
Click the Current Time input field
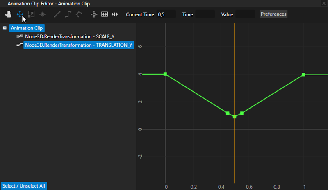click(x=166, y=14)
